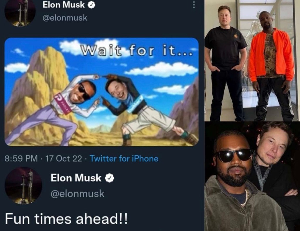The height and width of the screenshot is (231, 300).
Task: Open the @elonmusk handle in the top tweet
Action: (x=65, y=18)
